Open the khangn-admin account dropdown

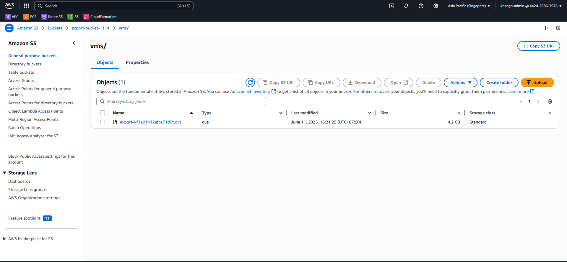[531, 6]
